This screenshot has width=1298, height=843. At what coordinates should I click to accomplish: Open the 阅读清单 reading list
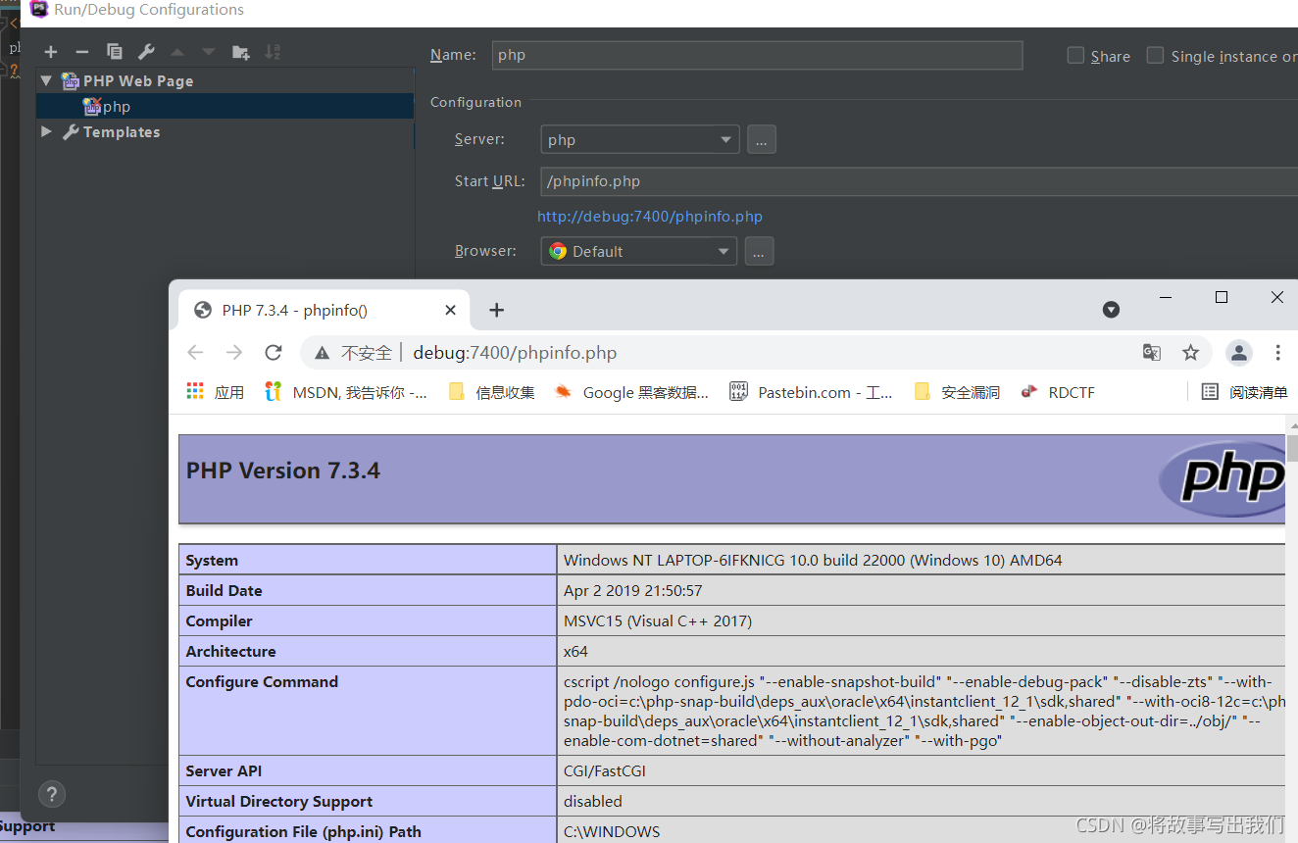1245,392
